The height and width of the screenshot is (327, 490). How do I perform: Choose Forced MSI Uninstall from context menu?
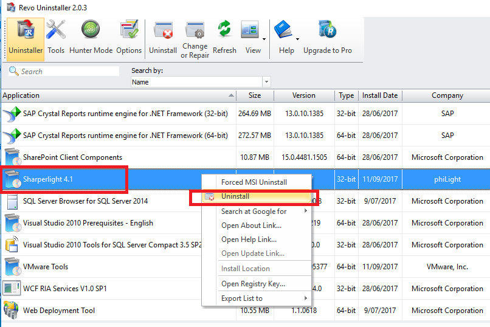(254, 182)
